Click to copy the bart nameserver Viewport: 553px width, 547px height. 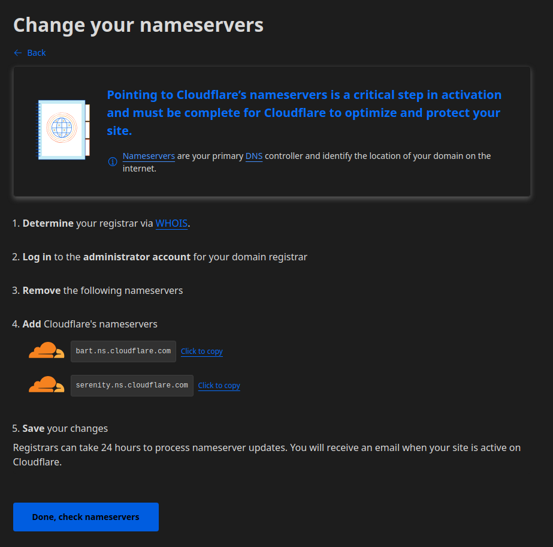(202, 351)
